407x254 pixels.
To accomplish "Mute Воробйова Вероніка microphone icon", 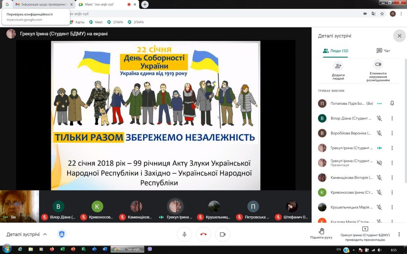I will coord(379,133).
